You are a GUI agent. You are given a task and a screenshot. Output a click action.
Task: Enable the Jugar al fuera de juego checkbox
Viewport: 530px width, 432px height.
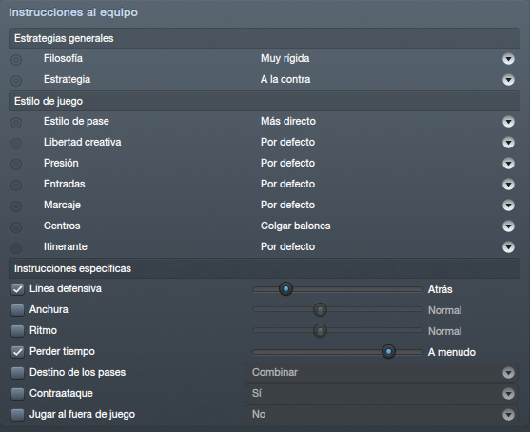pos(17,415)
